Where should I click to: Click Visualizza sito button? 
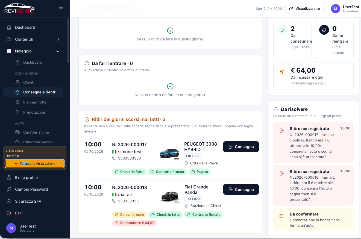[x=304, y=9]
